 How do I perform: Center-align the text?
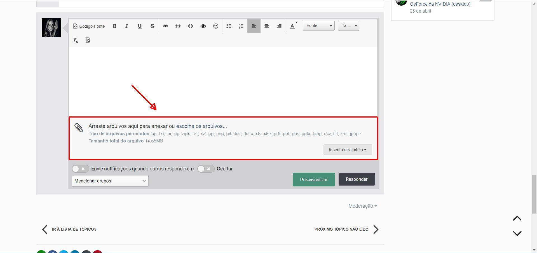pos(267,26)
